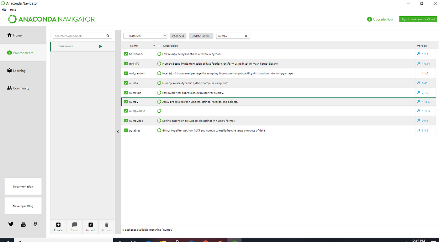Click the mkl_random version 1.1.0
This screenshot has width=439, height=242.
click(425, 73)
